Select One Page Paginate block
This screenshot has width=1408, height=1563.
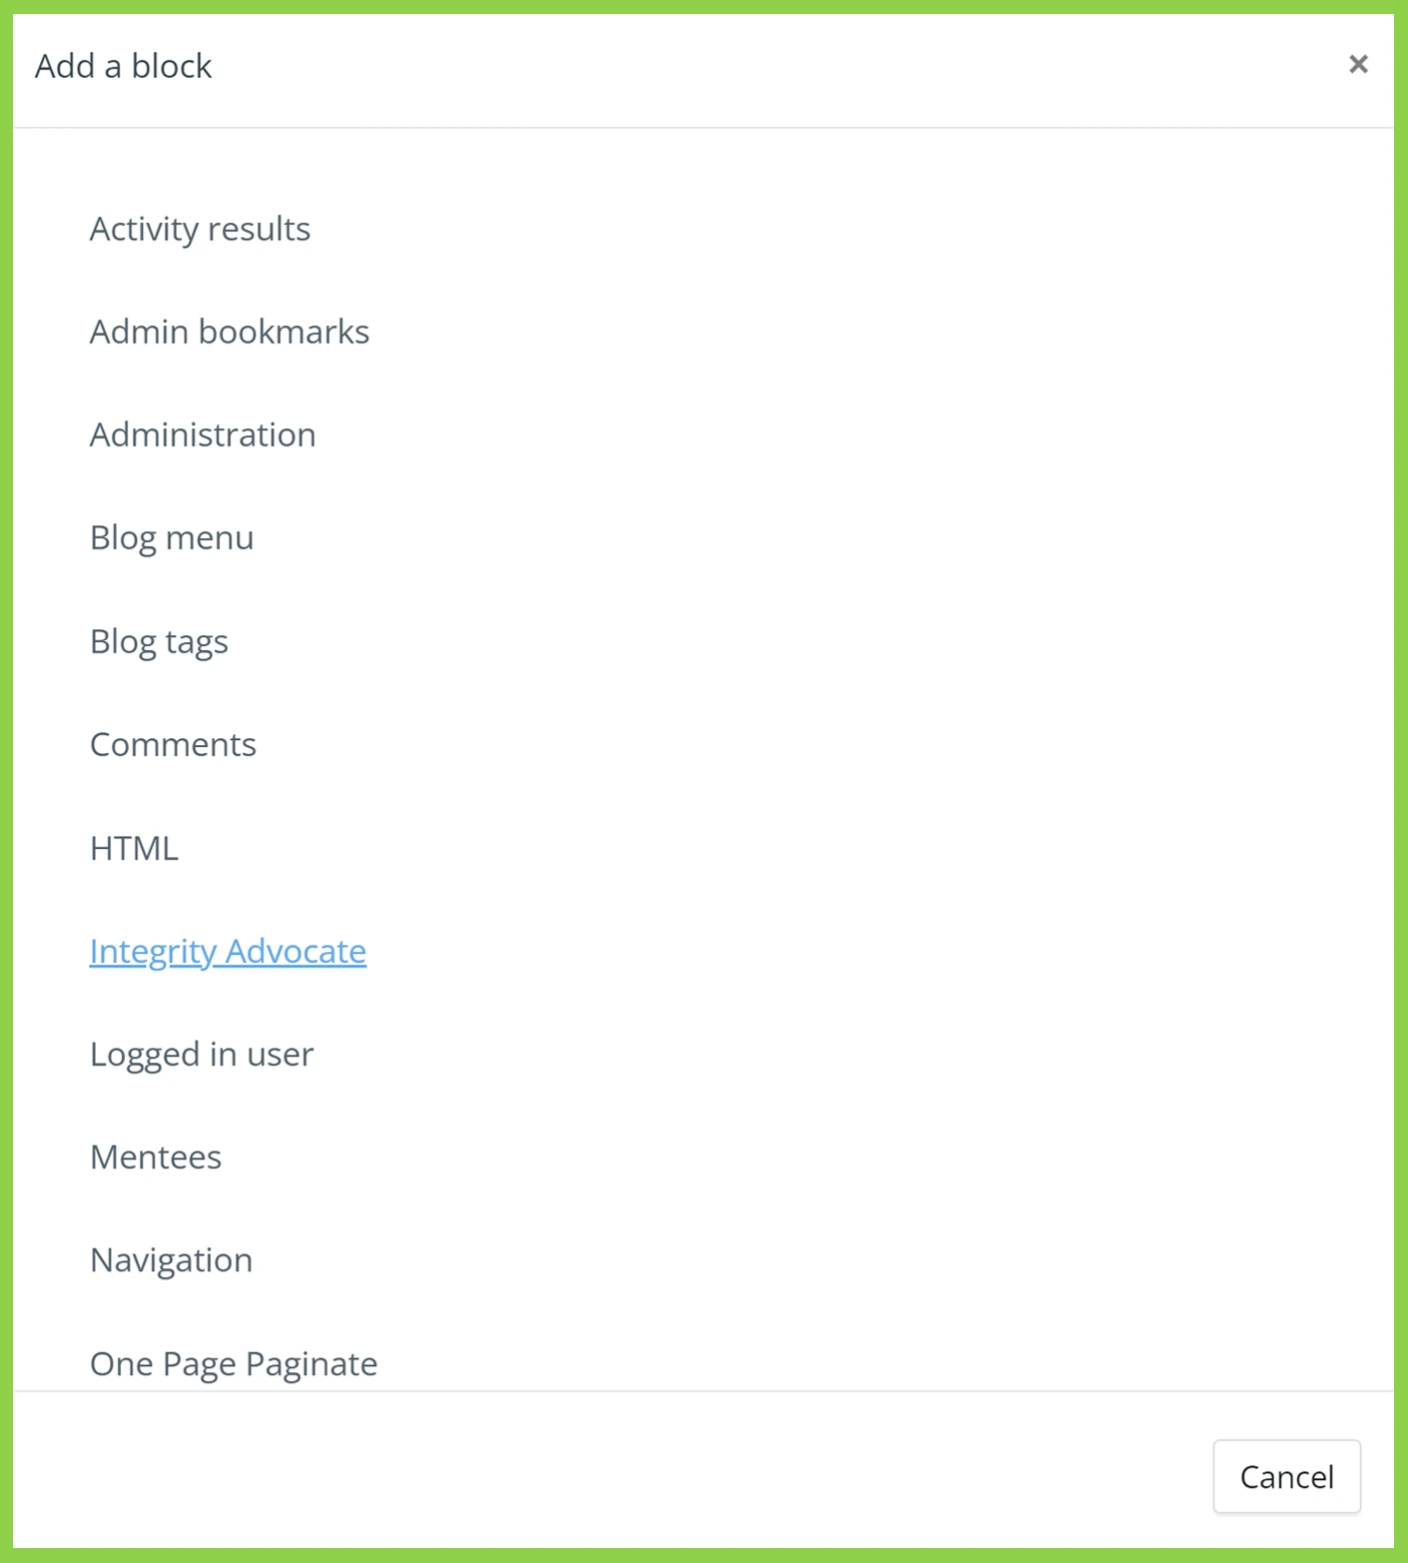coord(234,1363)
